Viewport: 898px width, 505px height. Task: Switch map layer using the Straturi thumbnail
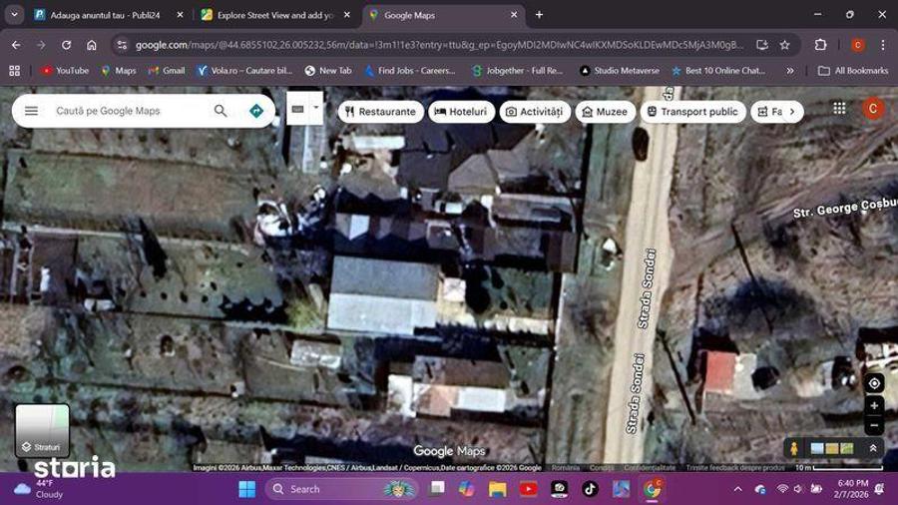point(42,430)
